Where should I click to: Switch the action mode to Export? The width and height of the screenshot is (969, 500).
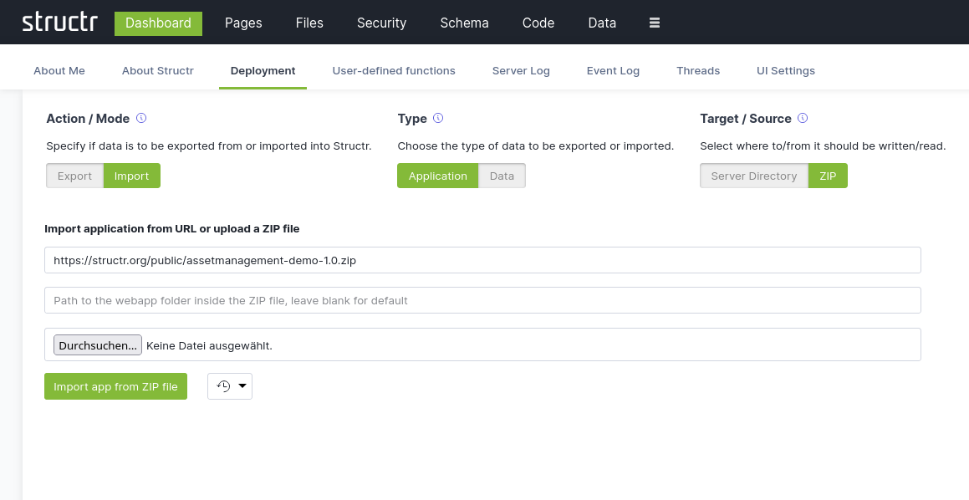pyautogui.click(x=74, y=176)
